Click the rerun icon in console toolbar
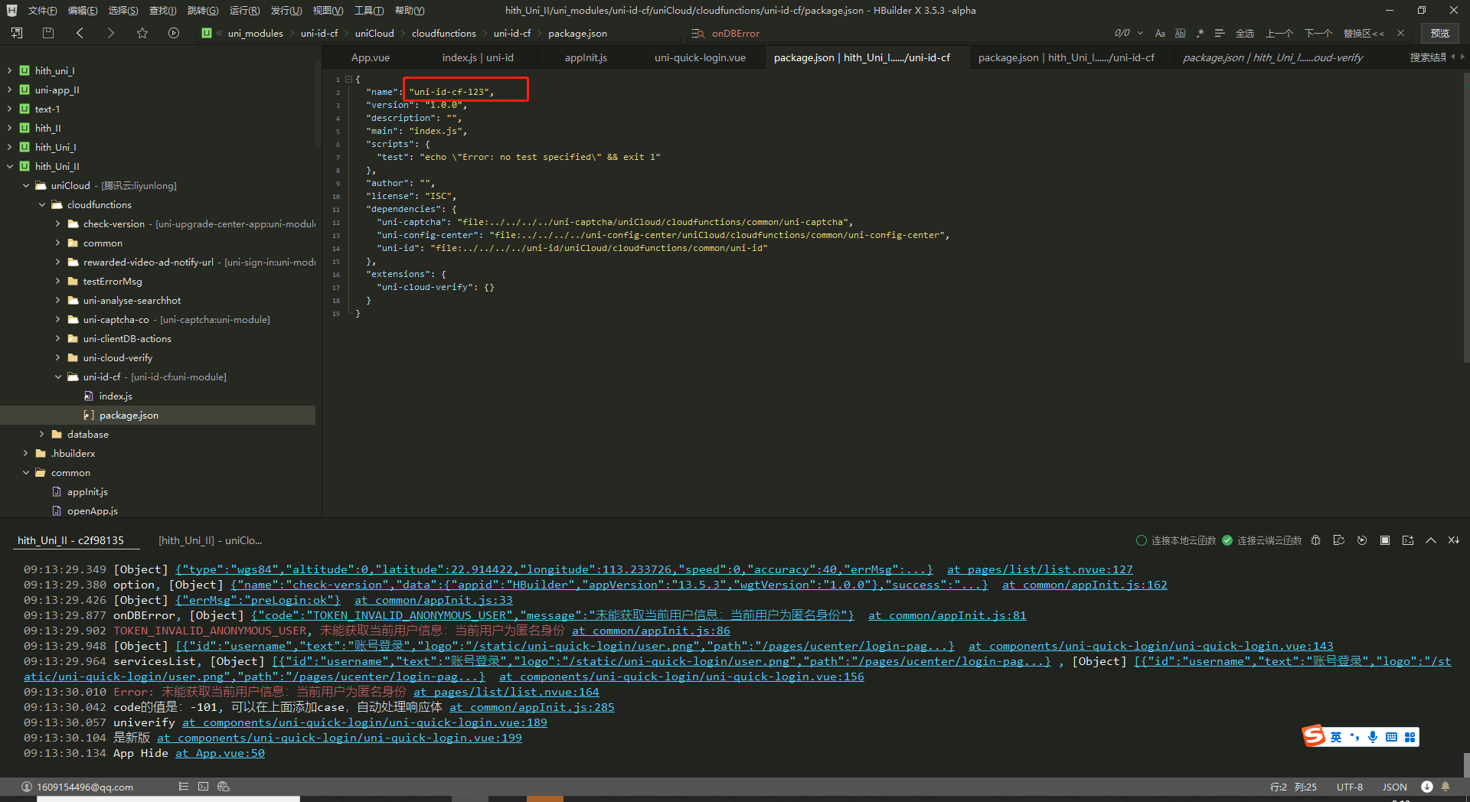 click(1361, 540)
